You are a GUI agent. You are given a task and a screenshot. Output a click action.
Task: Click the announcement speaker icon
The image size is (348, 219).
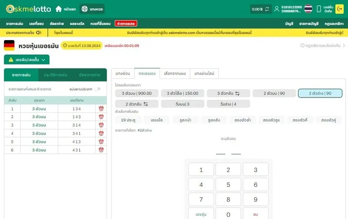click(x=39, y=33)
